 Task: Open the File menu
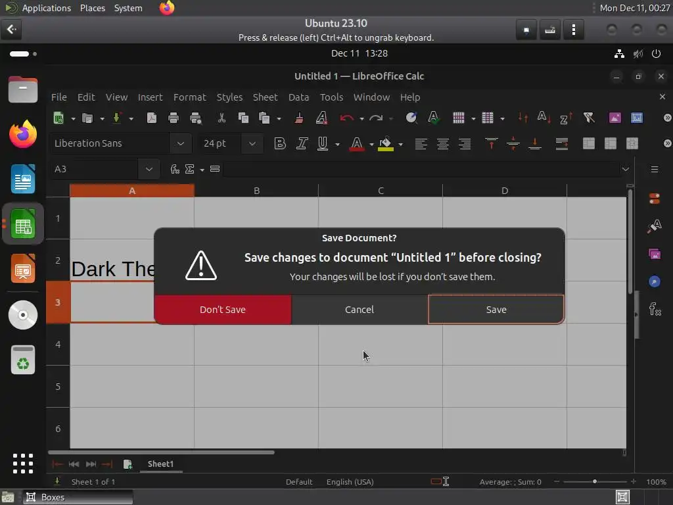[x=58, y=97]
